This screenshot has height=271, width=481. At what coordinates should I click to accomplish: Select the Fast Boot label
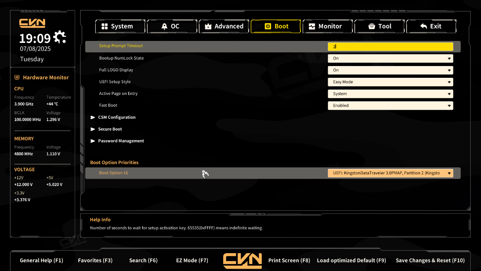[108, 105]
